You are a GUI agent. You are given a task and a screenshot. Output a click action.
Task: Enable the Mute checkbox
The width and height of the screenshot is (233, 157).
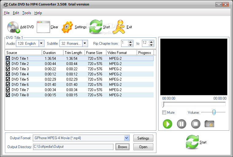click(164, 113)
